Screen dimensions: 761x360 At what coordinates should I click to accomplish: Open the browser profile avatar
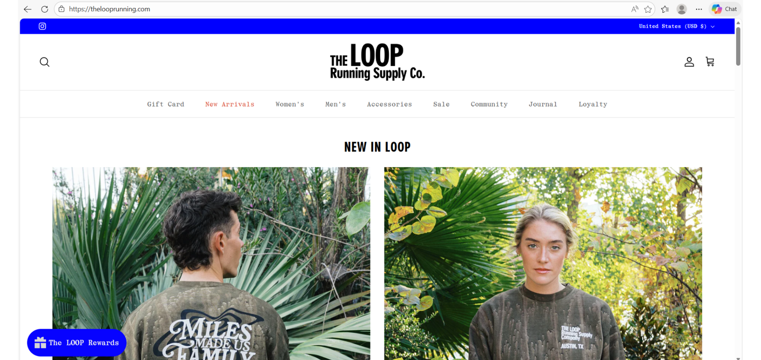click(x=682, y=9)
